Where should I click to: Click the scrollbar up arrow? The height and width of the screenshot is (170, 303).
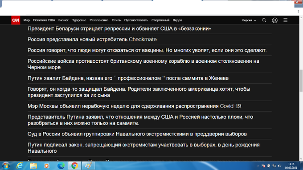point(301,17)
